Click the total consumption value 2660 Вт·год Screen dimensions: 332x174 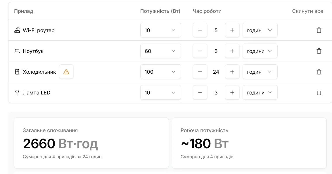[x=60, y=143]
